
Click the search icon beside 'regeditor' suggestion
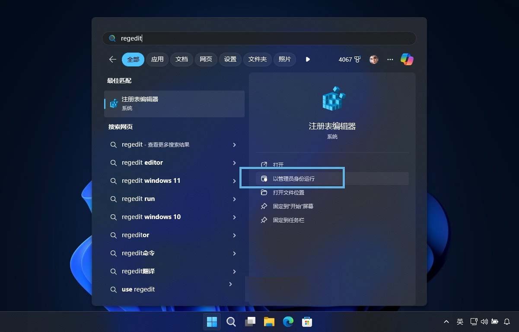(x=113, y=235)
